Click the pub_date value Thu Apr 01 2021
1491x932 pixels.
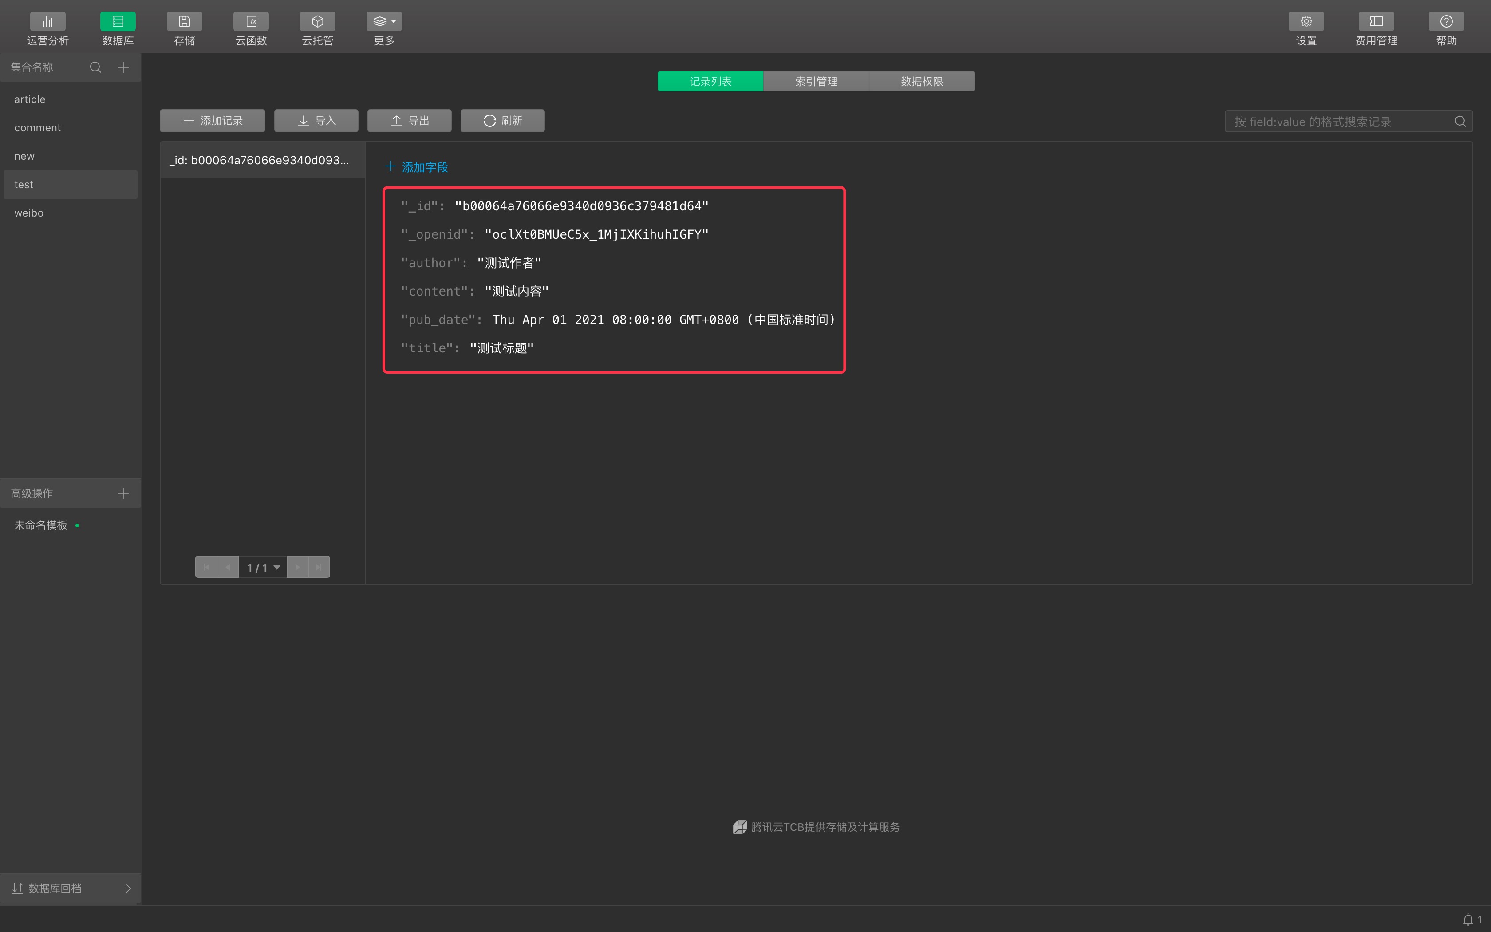pyautogui.click(x=663, y=319)
